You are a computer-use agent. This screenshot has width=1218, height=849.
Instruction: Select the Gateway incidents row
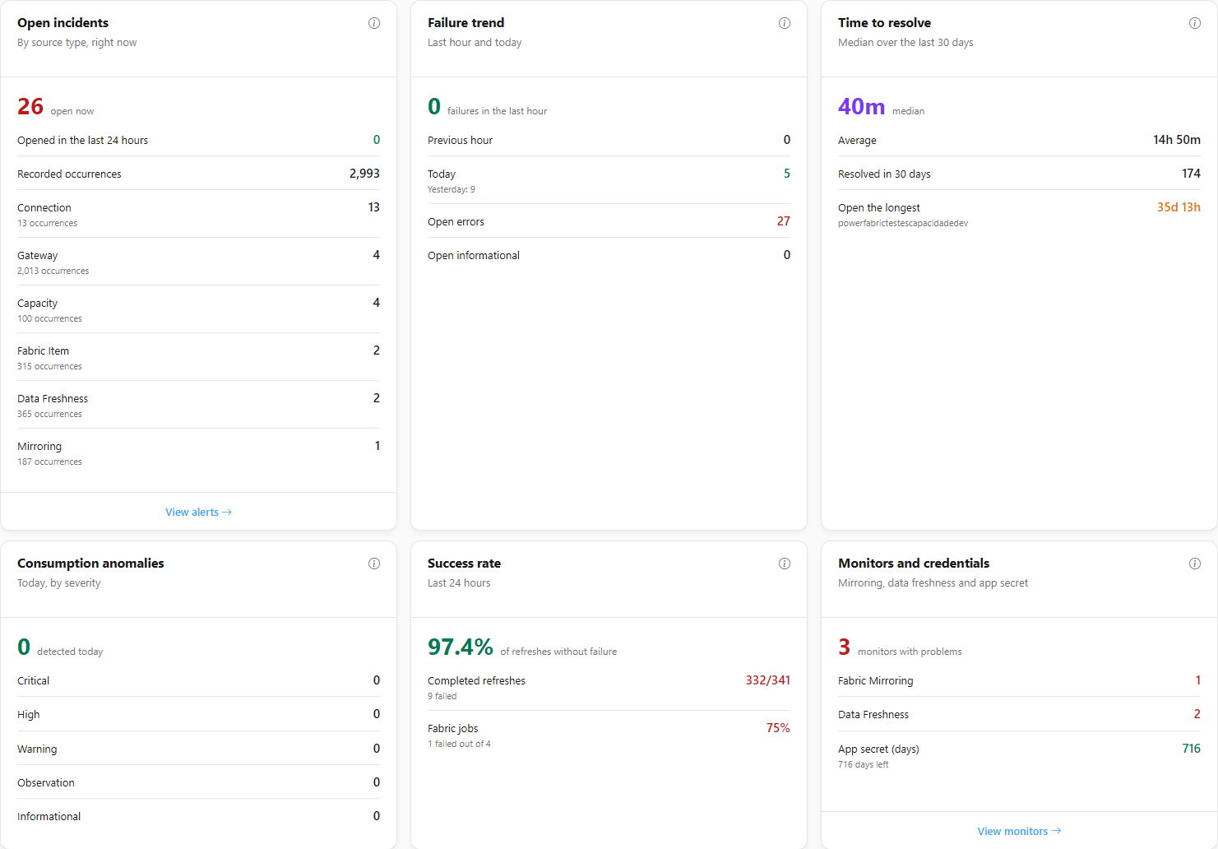198,262
